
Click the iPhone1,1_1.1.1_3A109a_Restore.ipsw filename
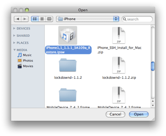click(x=68, y=50)
